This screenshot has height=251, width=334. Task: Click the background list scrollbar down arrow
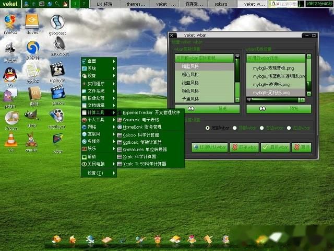click(x=308, y=94)
